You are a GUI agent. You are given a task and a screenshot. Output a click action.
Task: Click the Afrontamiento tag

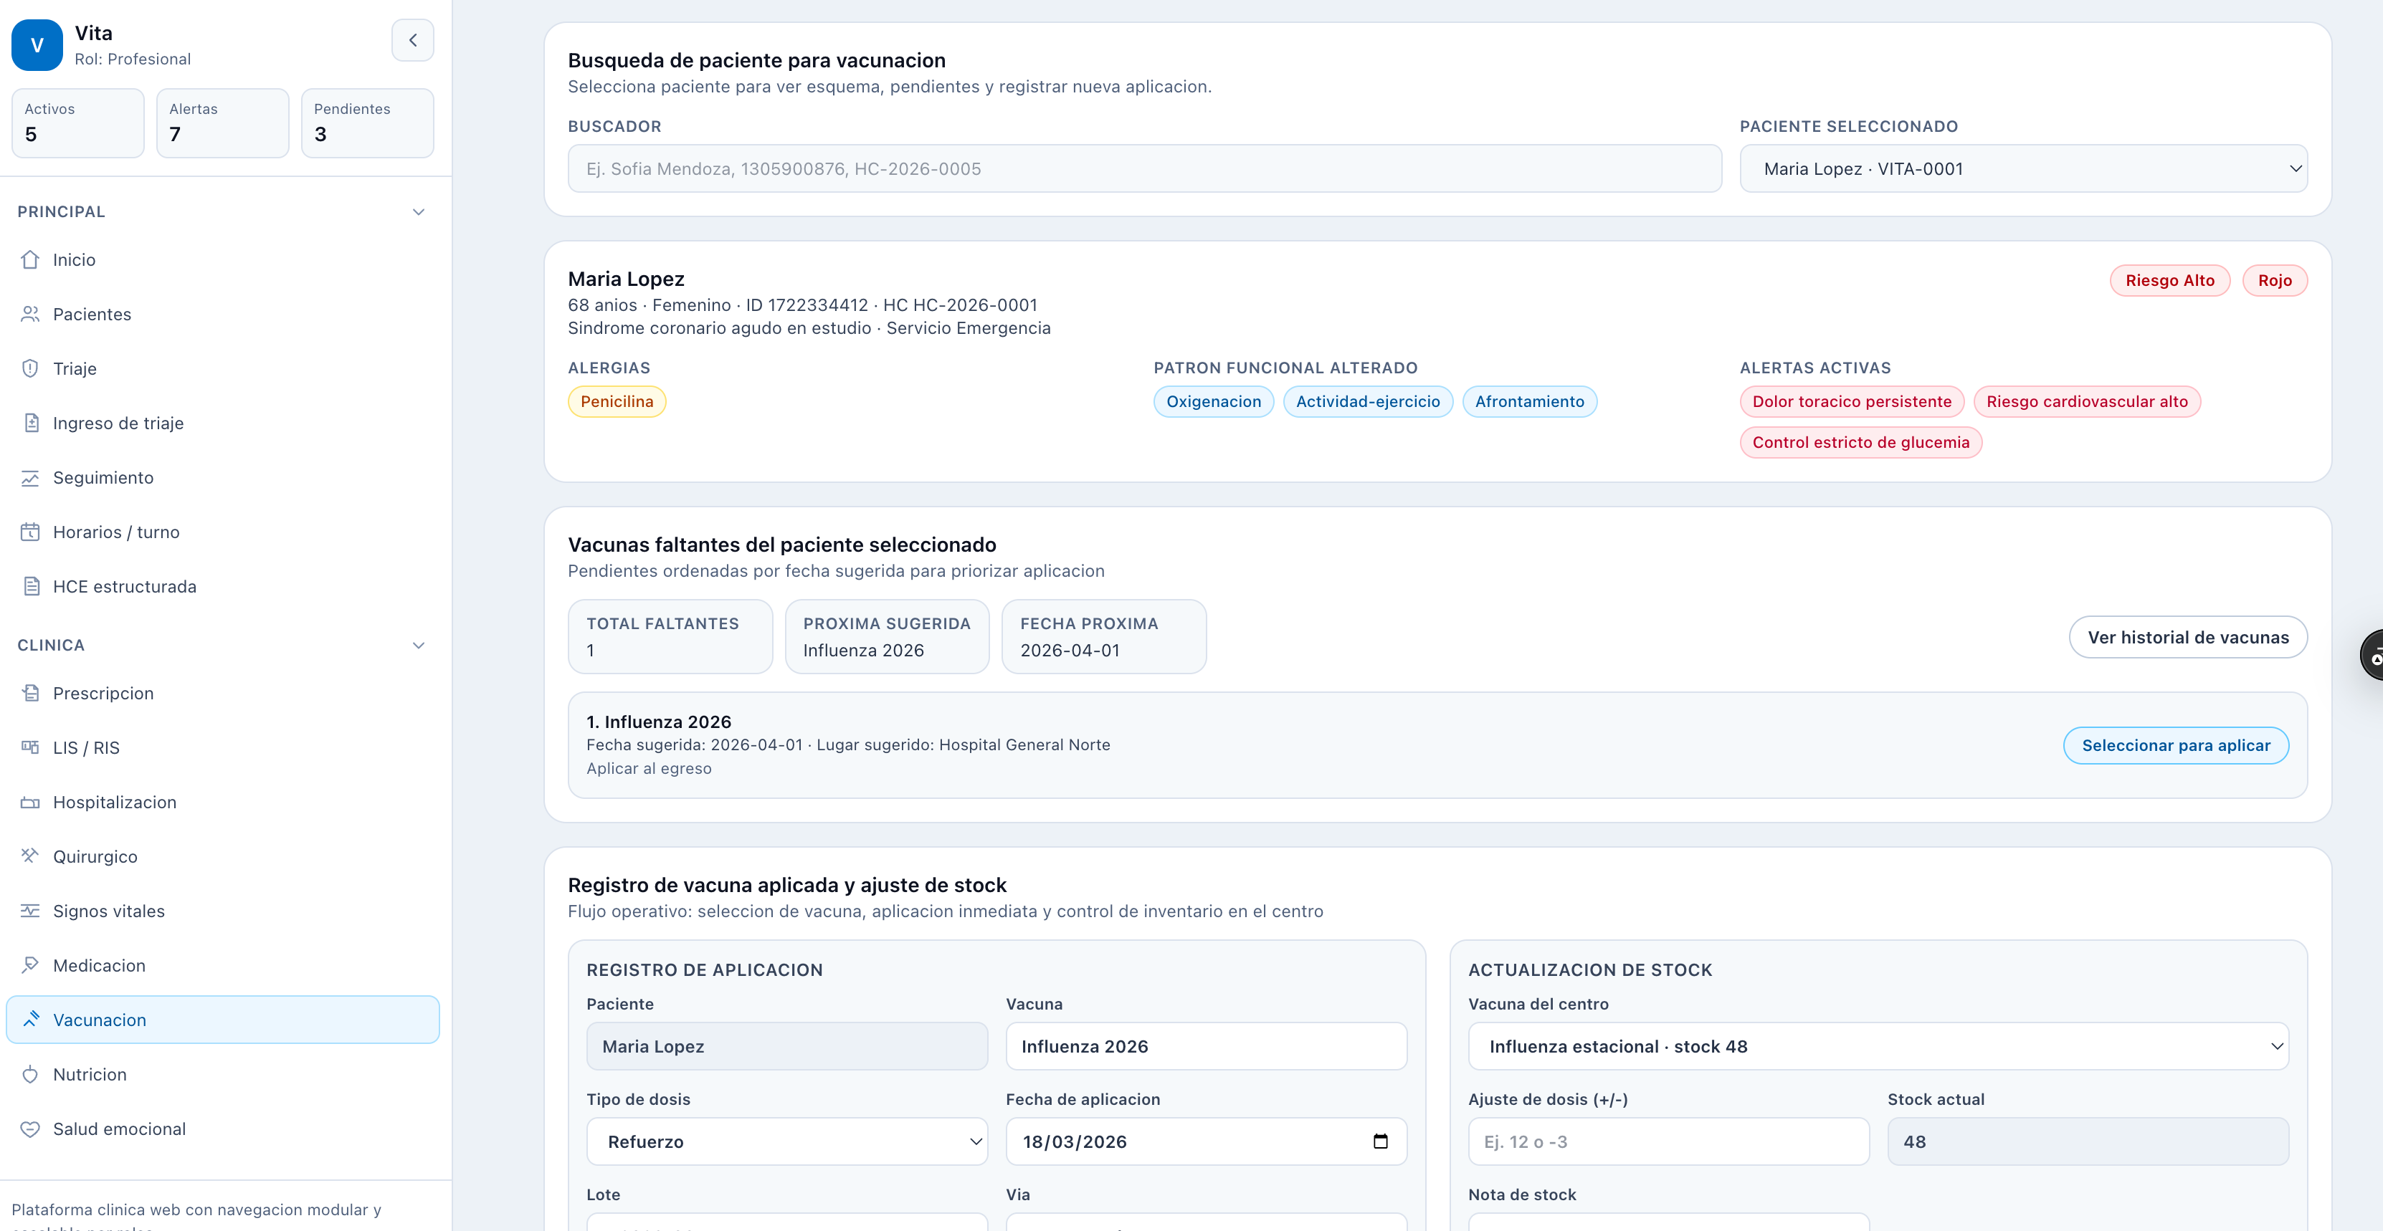pyautogui.click(x=1530, y=402)
